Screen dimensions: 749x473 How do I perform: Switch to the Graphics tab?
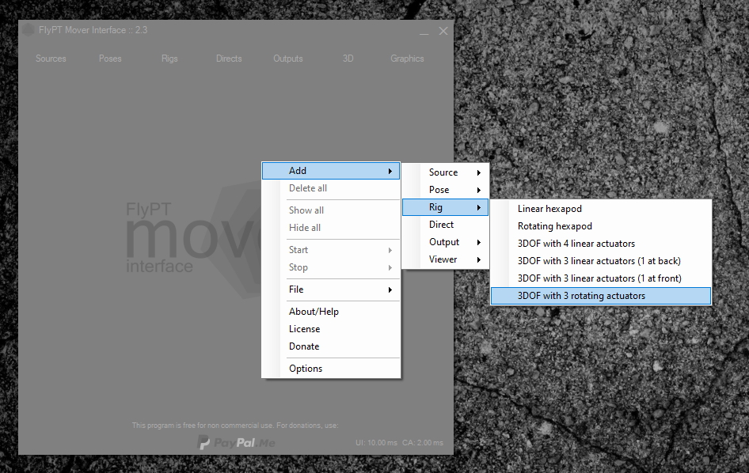pos(407,59)
